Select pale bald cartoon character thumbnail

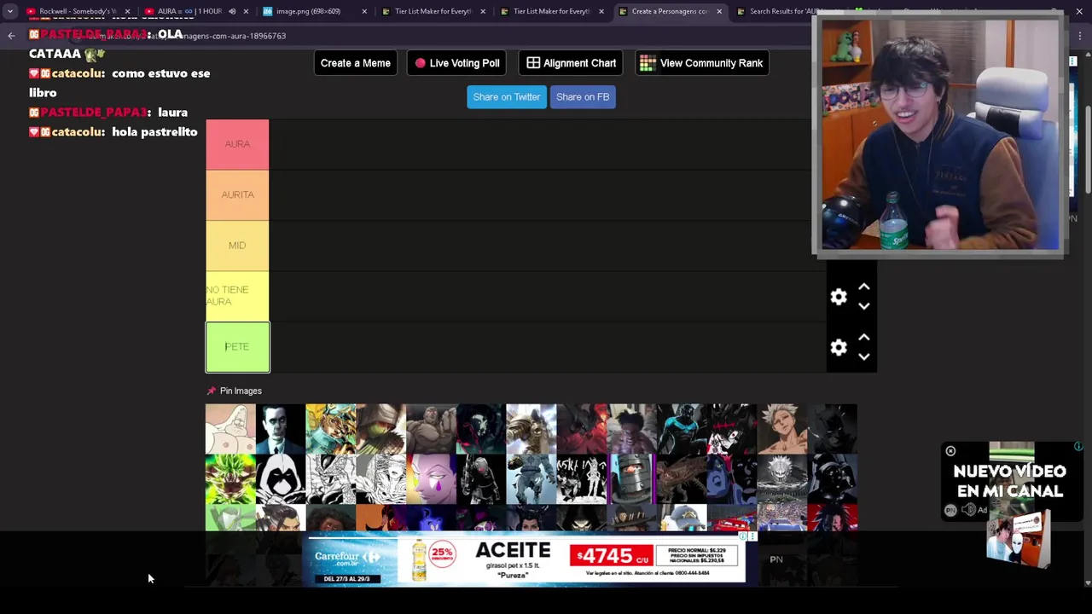tap(230, 429)
